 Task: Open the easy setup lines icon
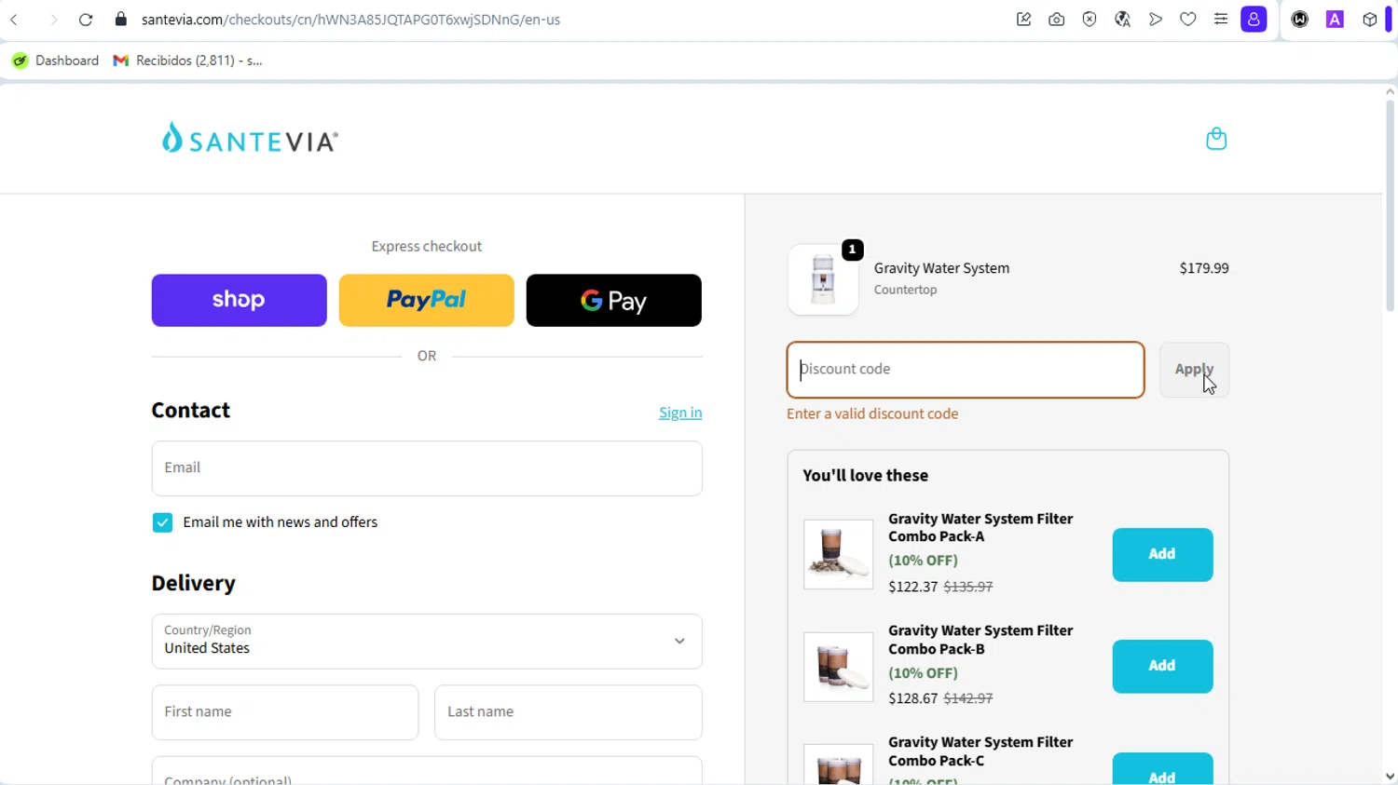[x=1221, y=20]
